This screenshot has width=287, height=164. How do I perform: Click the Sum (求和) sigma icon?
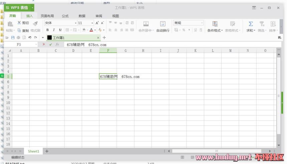click(x=251, y=24)
